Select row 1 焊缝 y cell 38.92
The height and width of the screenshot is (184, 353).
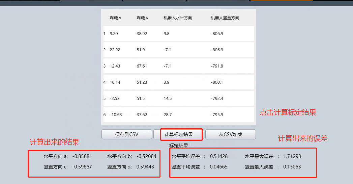click(x=142, y=34)
